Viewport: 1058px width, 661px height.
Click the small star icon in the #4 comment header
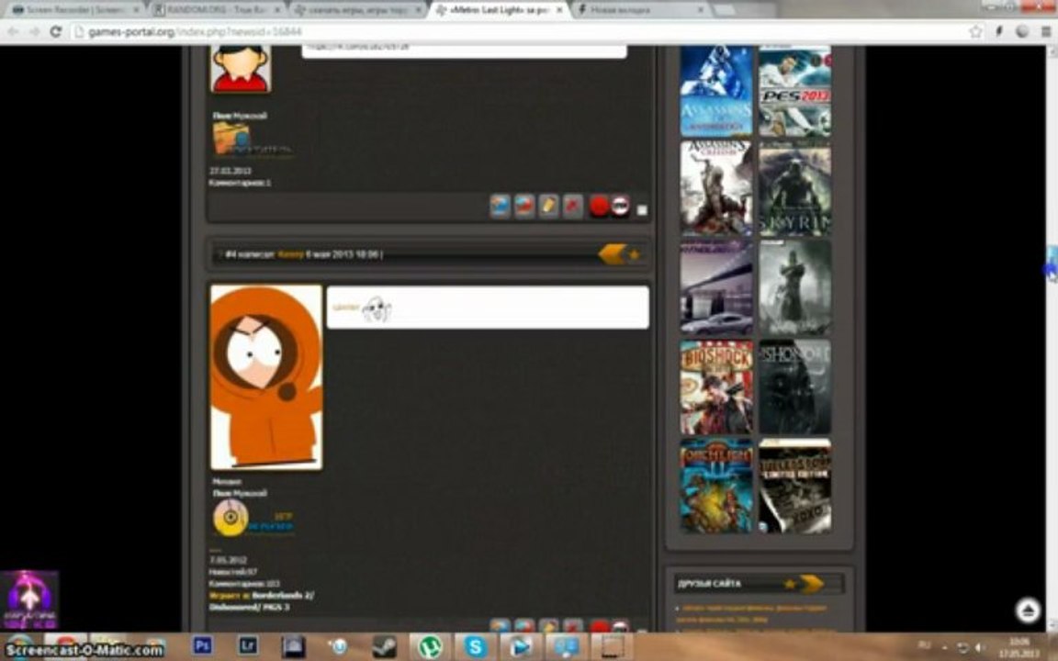point(635,254)
